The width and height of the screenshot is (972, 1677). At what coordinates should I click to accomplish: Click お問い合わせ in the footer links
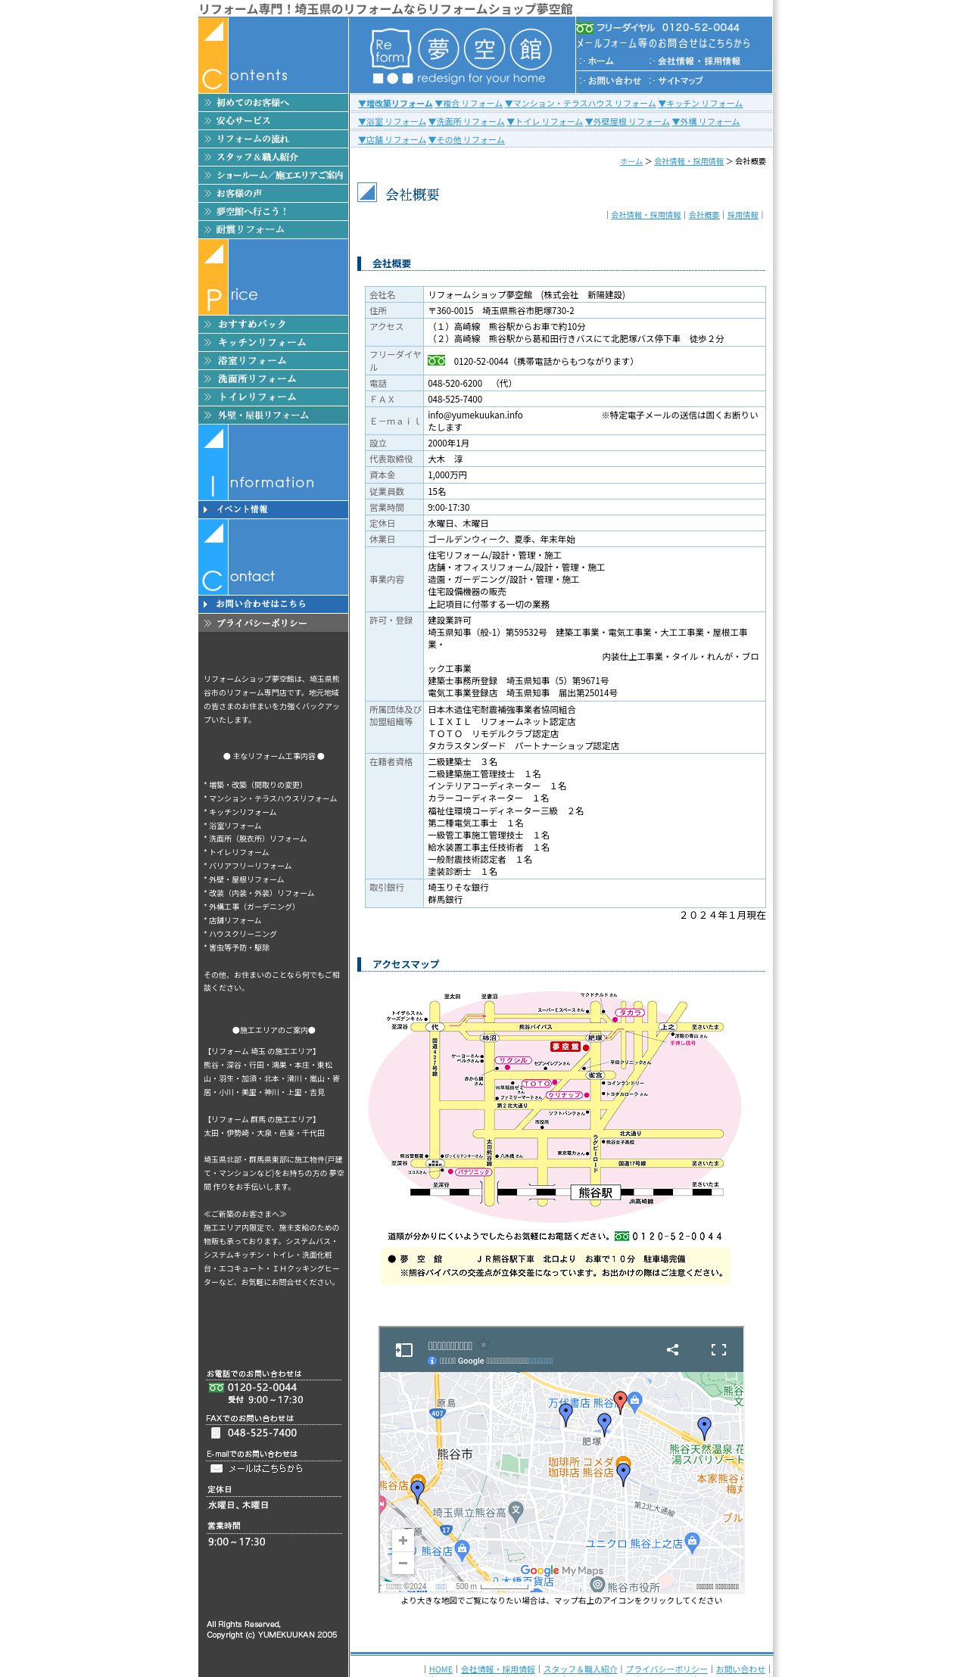[x=740, y=1669]
